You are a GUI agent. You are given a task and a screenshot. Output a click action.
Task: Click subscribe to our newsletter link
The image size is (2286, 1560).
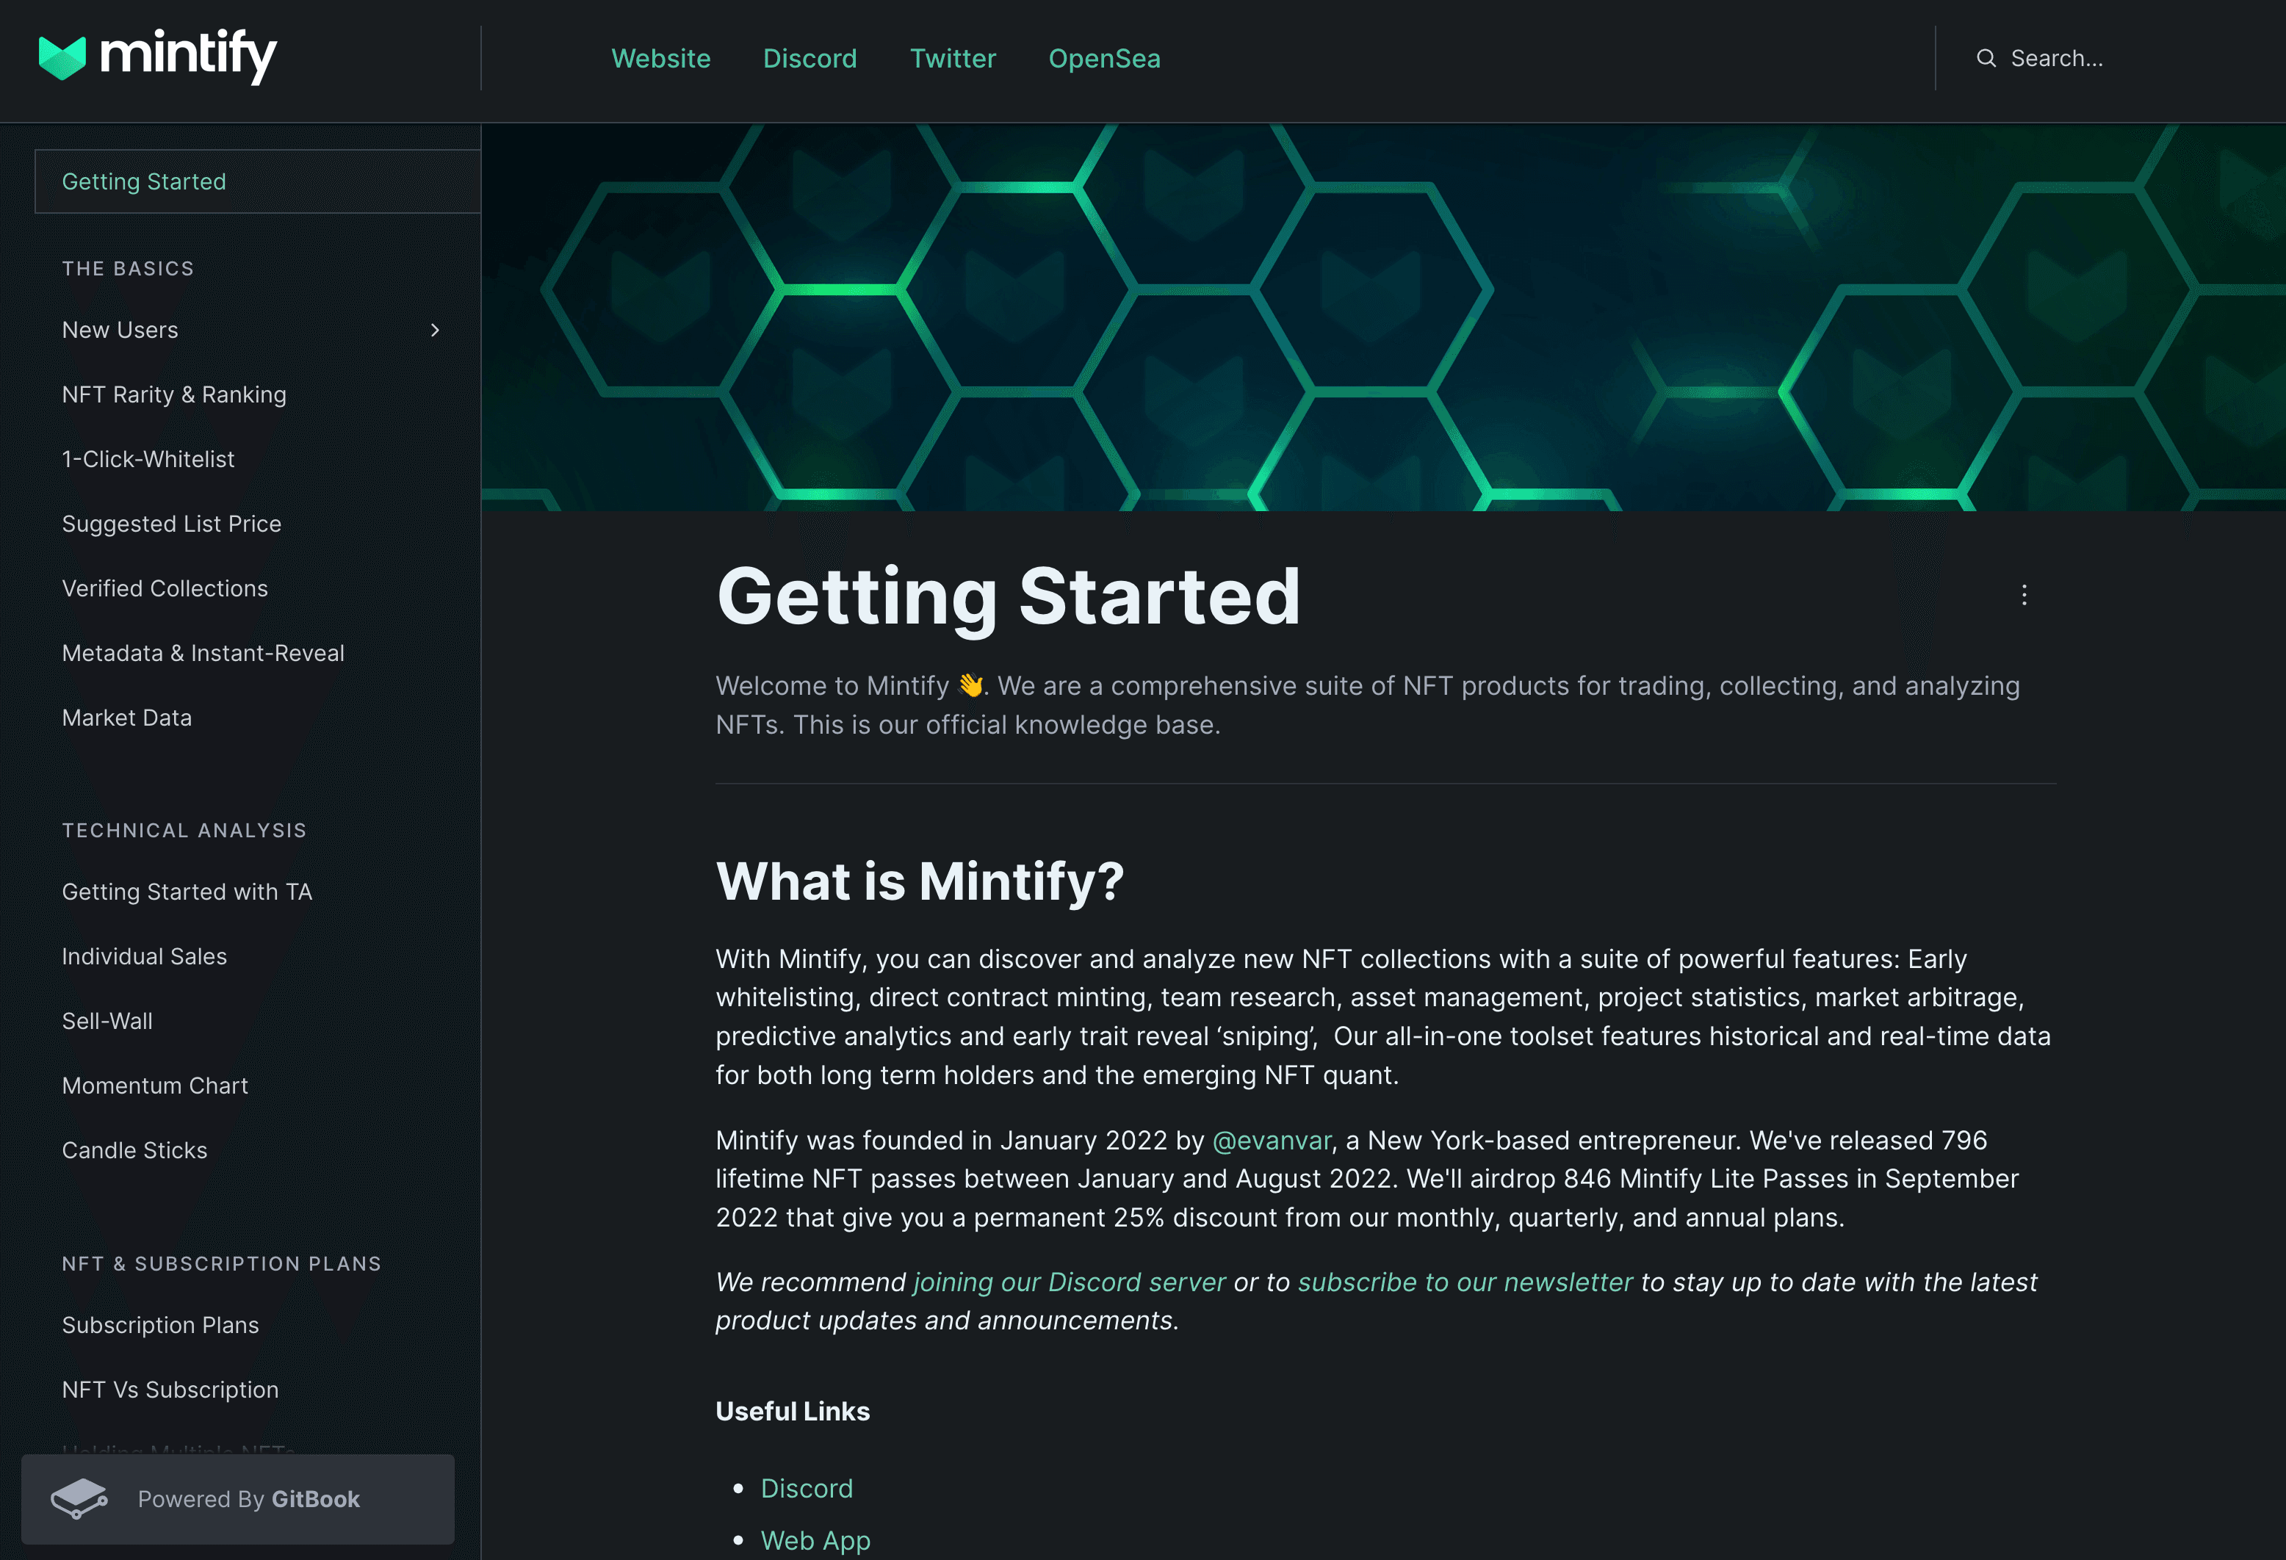(x=1465, y=1282)
